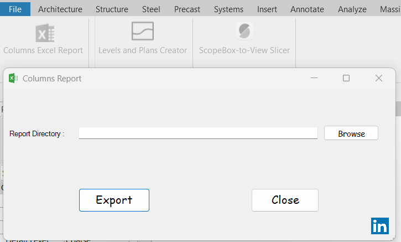Screen dimensions: 401x242
Task: Switch to the Systems tab
Action: 228,9
